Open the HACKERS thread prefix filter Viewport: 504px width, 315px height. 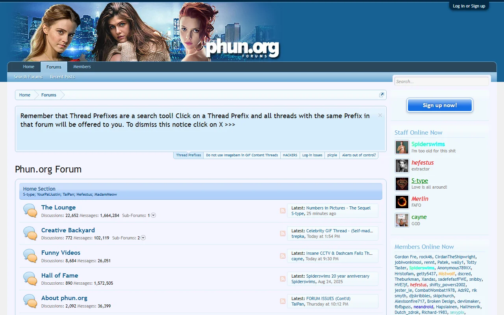coord(290,155)
